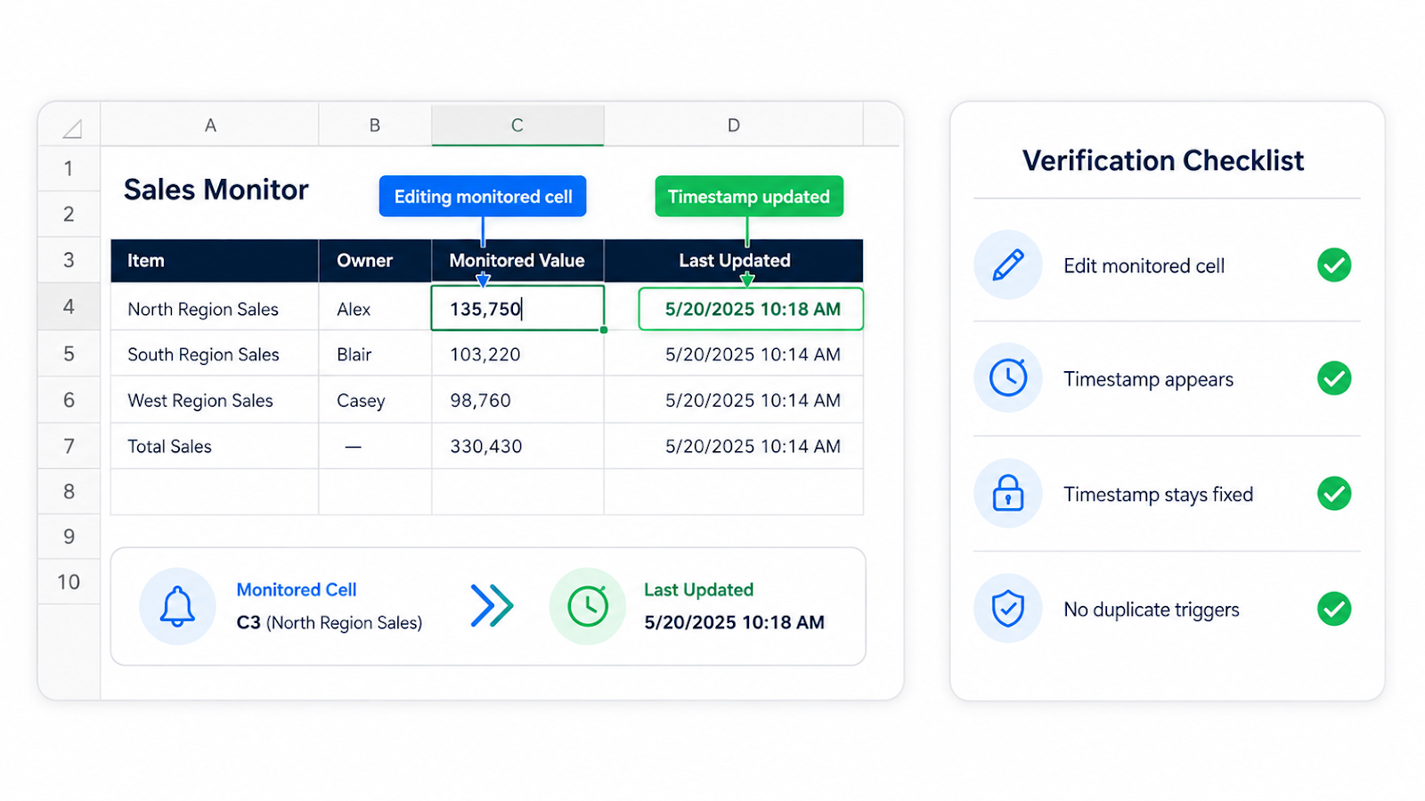The image size is (1425, 801).
Task: Click the 103,220 value cell
Action: coord(517,354)
